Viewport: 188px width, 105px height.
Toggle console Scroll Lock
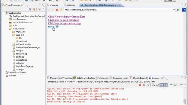pyautogui.click(x=157, y=85)
